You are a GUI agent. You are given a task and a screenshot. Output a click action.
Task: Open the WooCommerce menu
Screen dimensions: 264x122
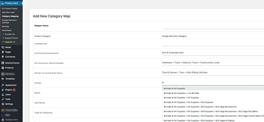tap(12, 63)
